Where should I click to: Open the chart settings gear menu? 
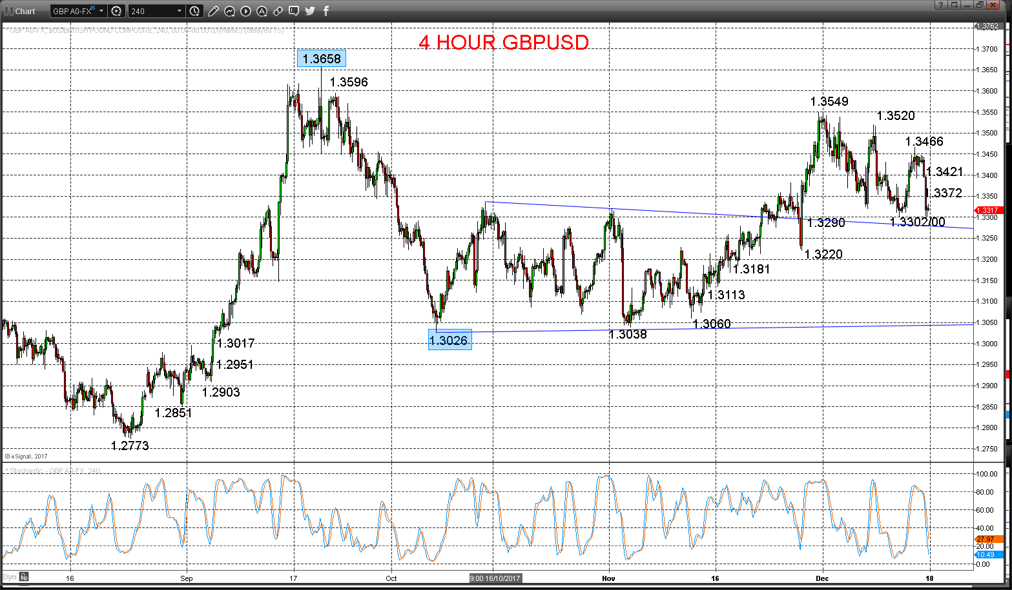click(116, 11)
